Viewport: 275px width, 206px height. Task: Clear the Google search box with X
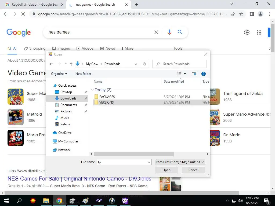(x=156, y=32)
